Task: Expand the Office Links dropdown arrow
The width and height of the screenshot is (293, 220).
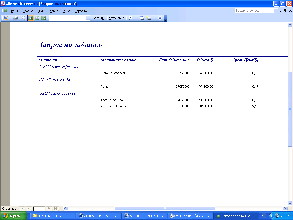Action: point(135,18)
